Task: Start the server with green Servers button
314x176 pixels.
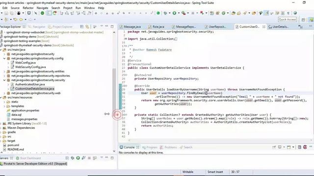Action: [78, 158]
